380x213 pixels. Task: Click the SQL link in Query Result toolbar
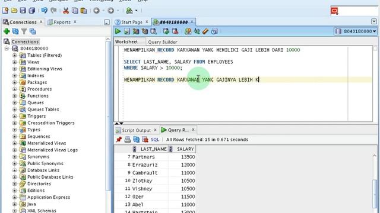pyautogui.click(x=155, y=140)
